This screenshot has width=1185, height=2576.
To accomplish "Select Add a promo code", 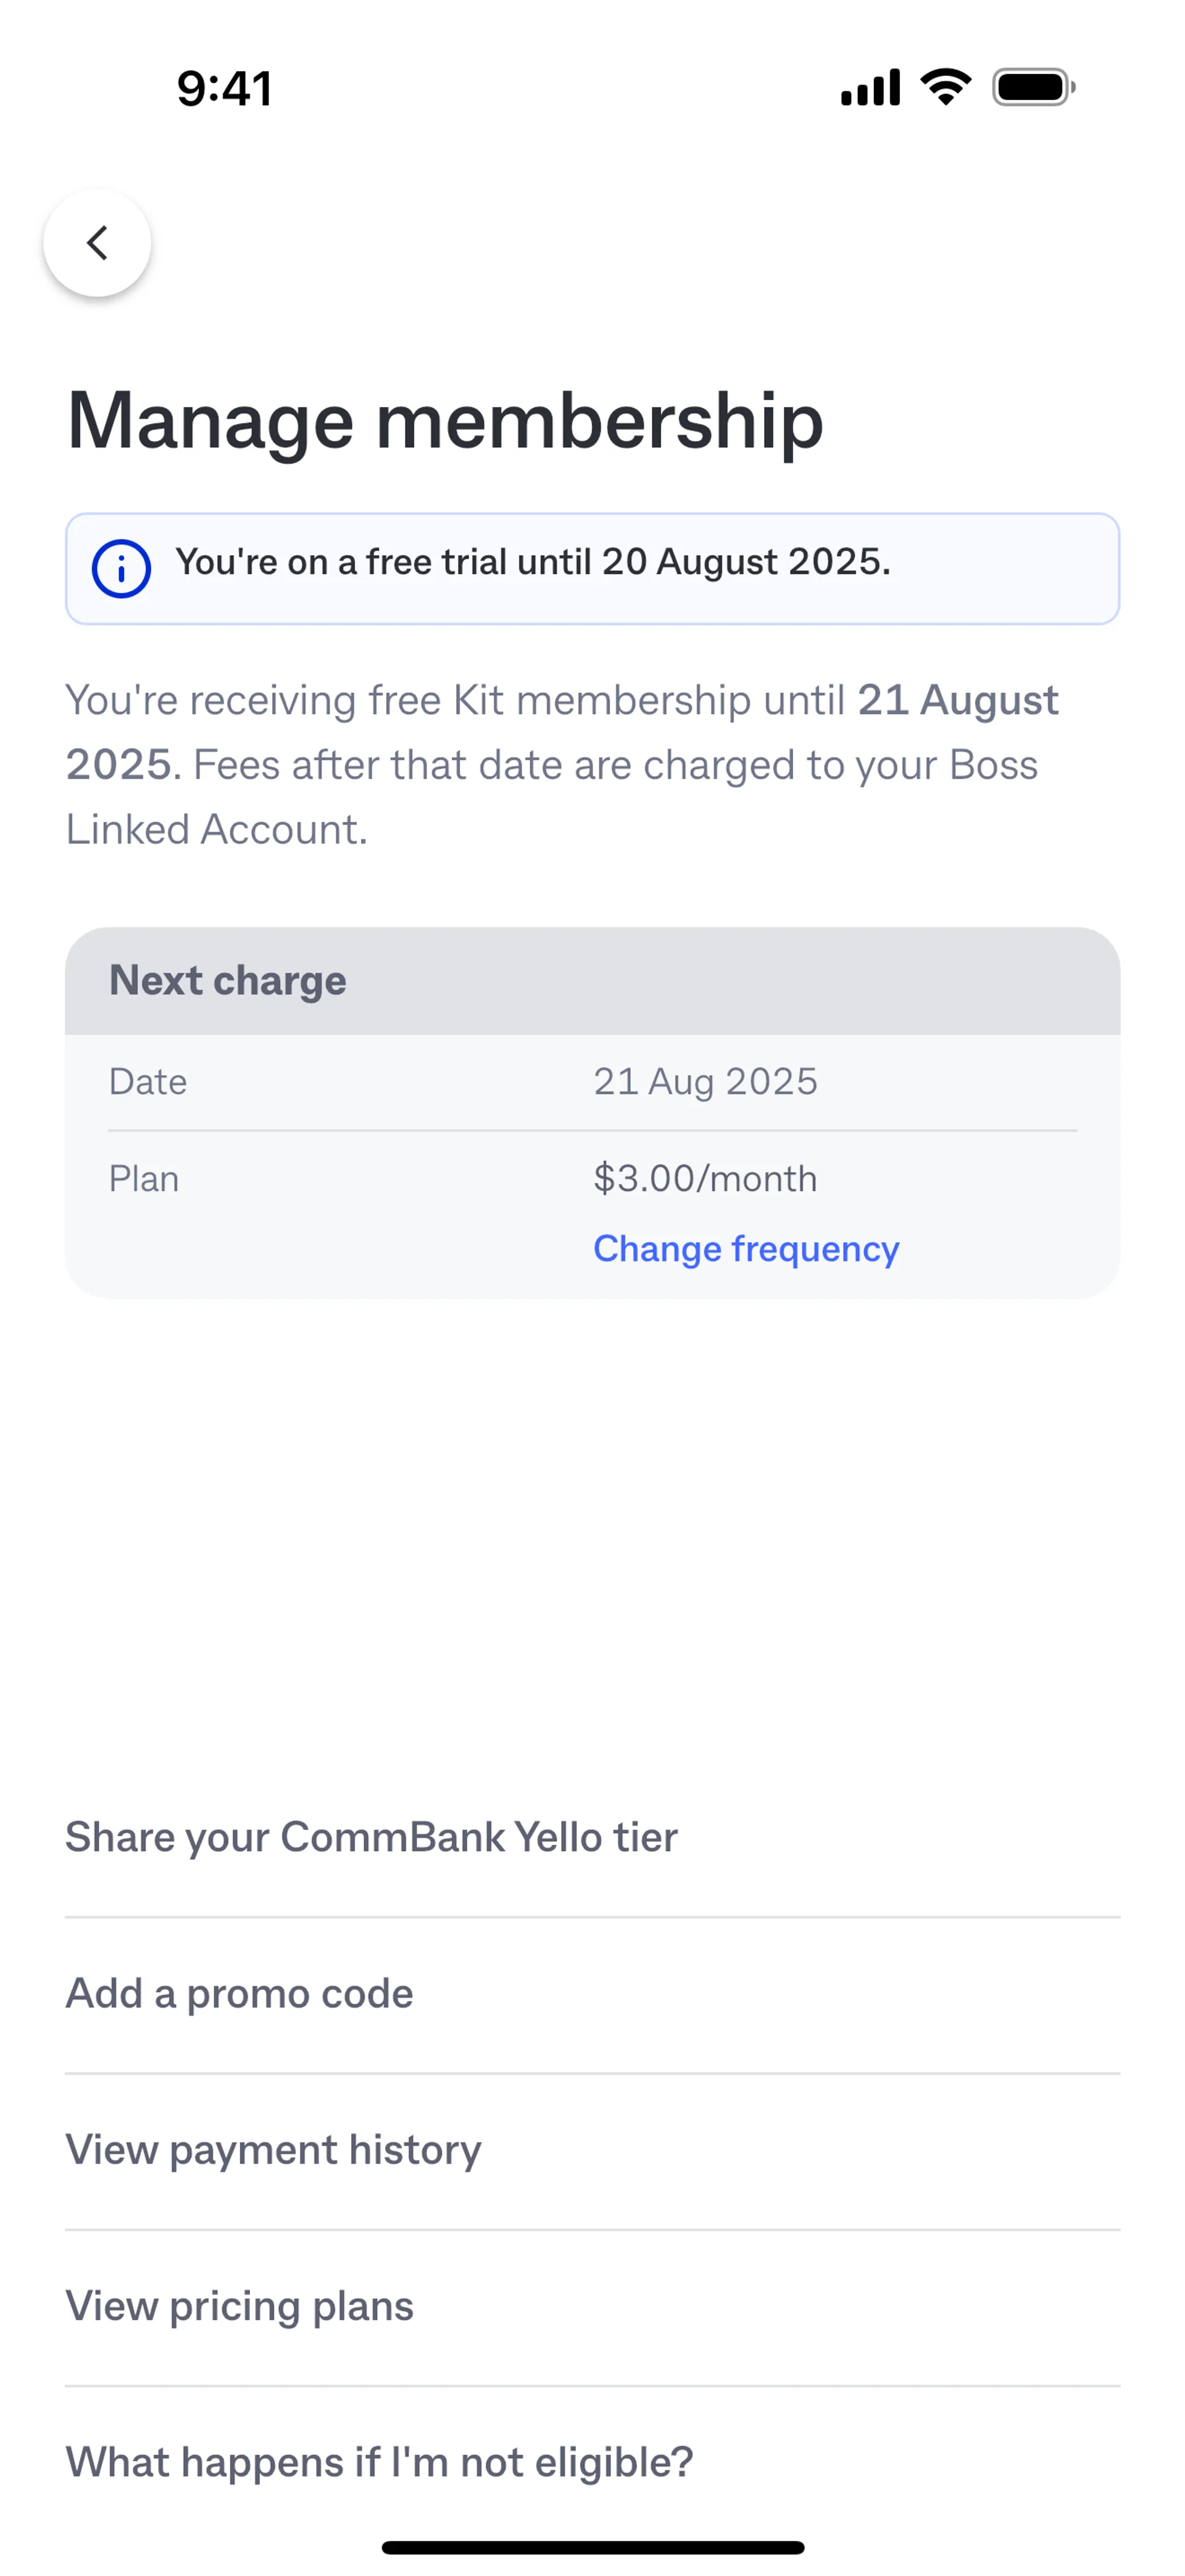I will tap(240, 1993).
